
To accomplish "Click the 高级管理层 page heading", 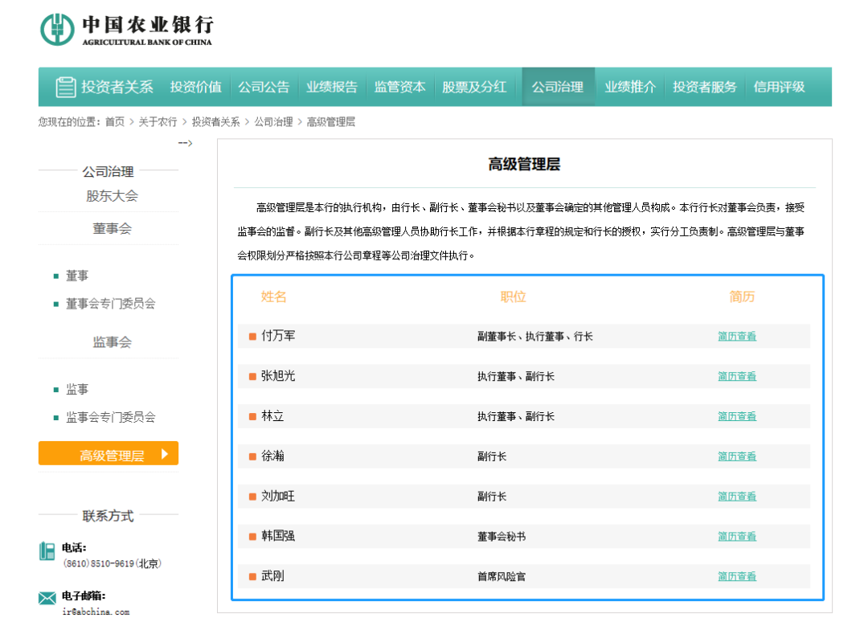I will [x=524, y=165].
